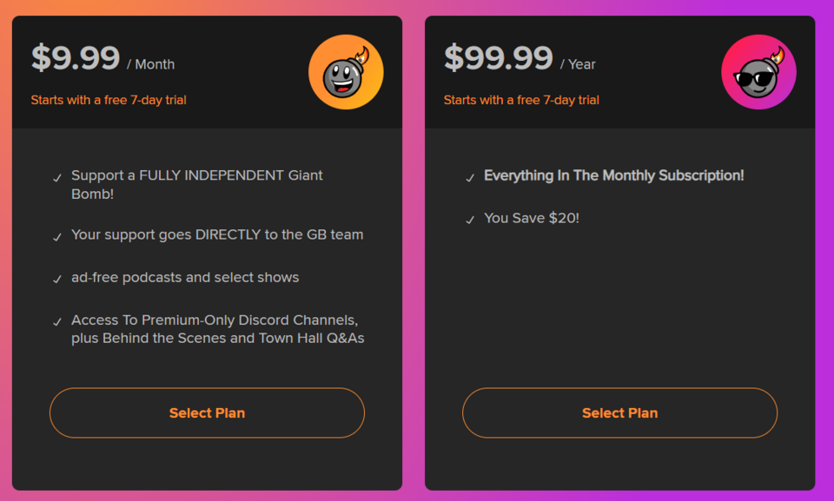Click 'ad-free podcasts and select shows' text
The image size is (834, 501).
click(x=185, y=278)
